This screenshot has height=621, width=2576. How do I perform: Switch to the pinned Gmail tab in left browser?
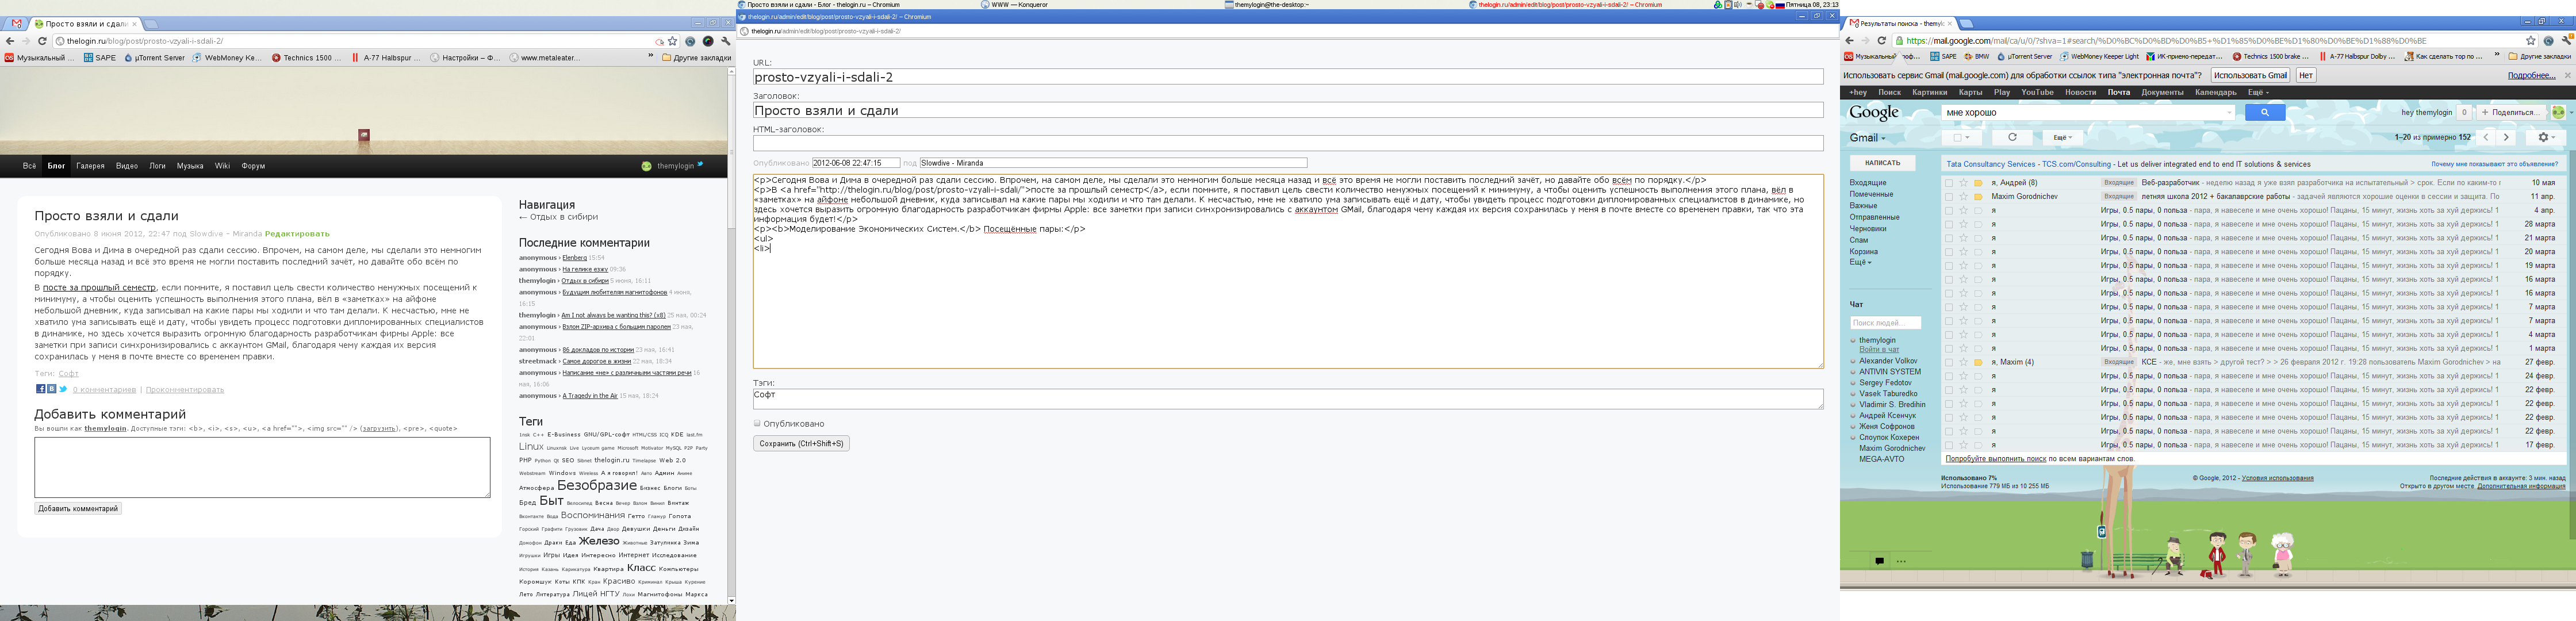coord(16,23)
